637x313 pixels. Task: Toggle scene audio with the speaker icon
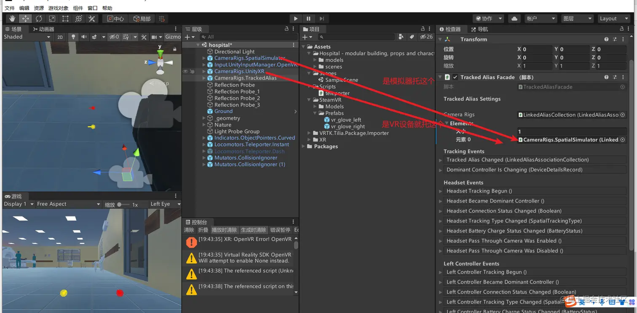point(84,37)
